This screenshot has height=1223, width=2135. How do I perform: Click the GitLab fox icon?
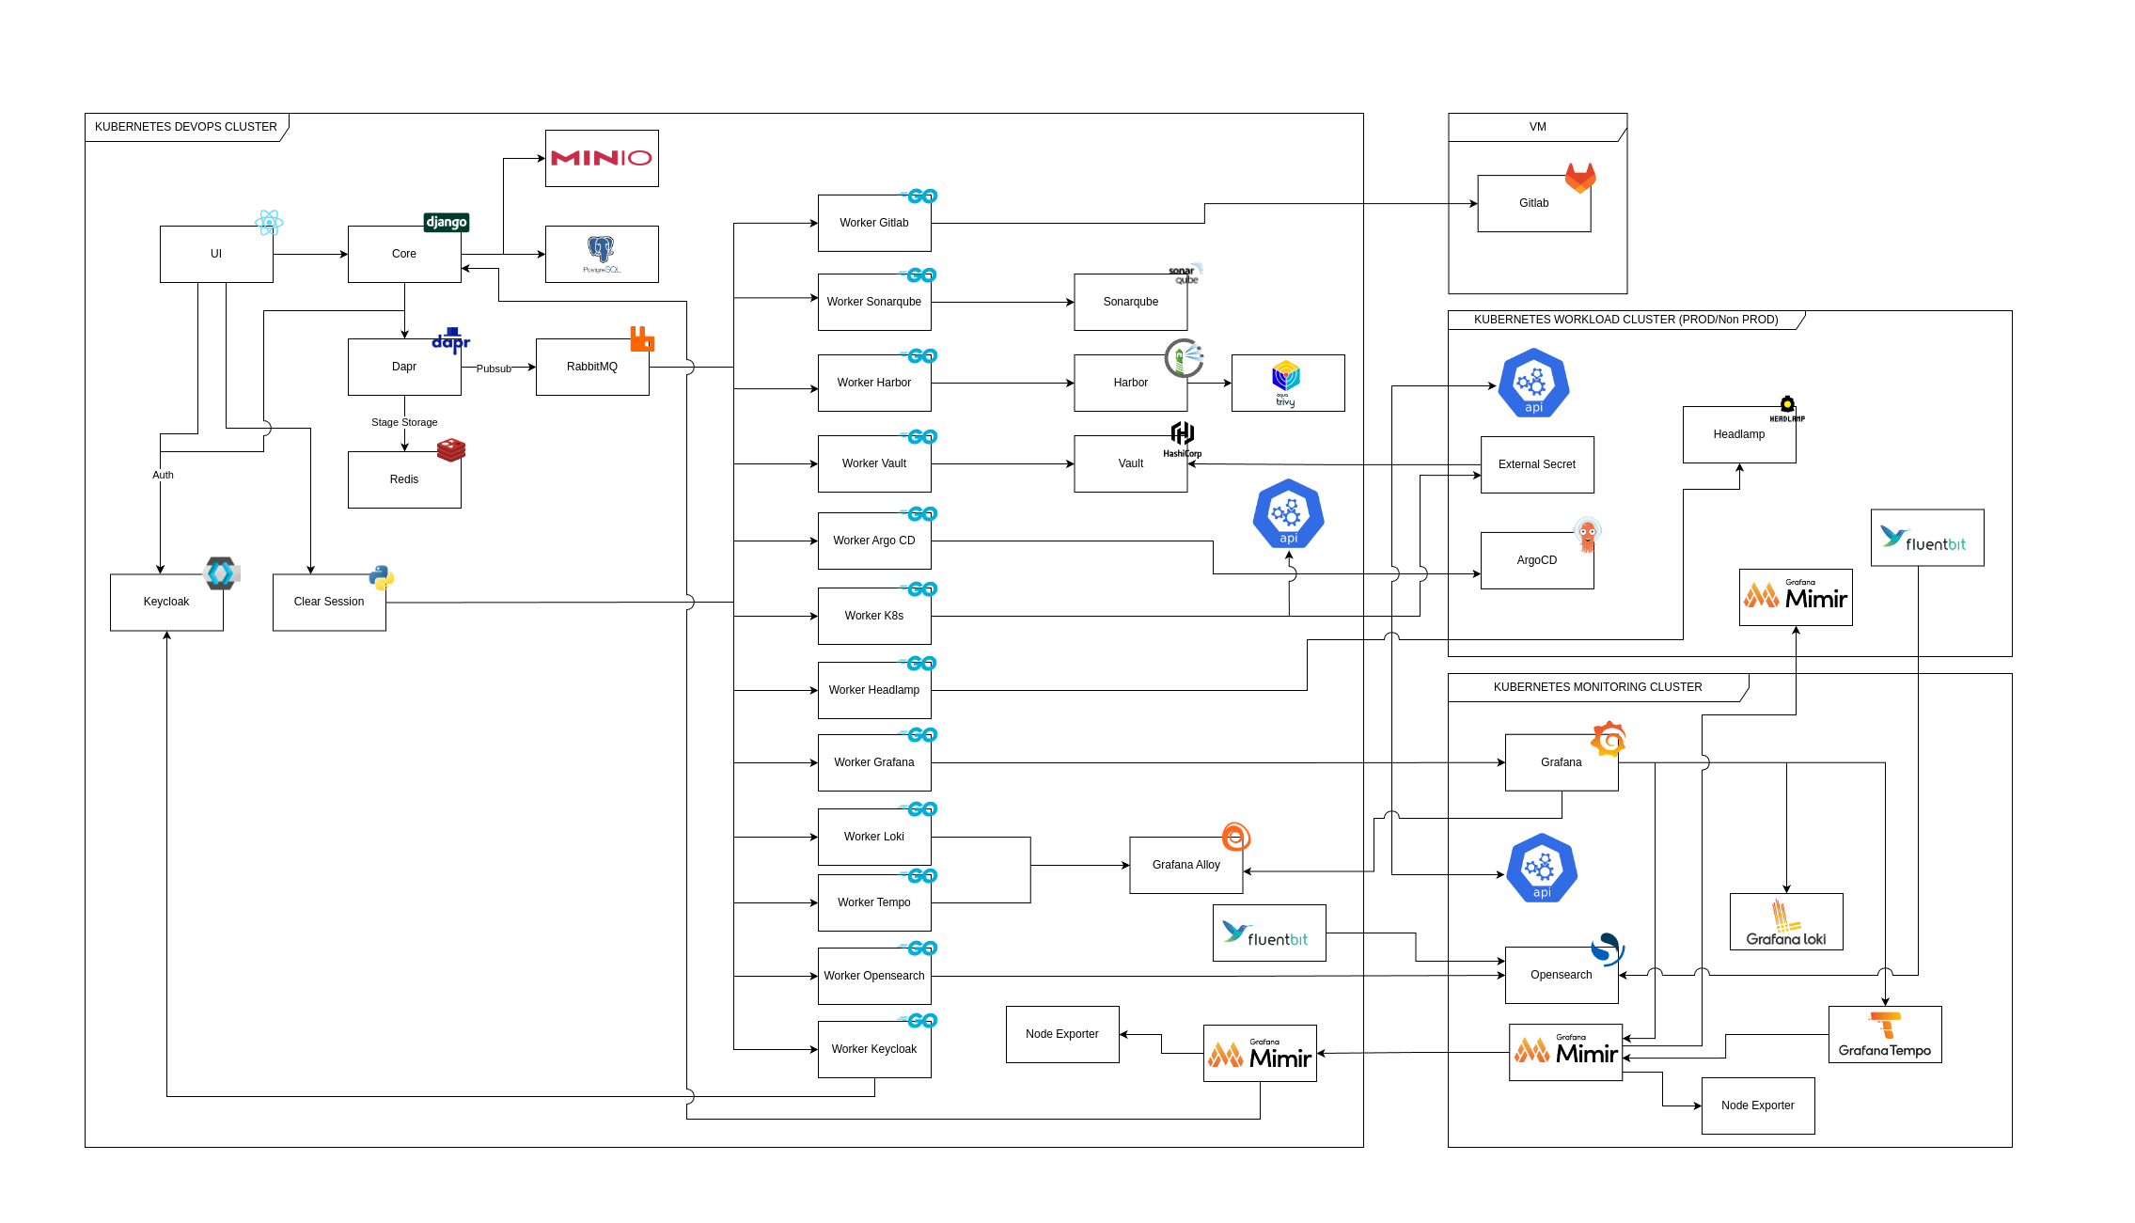(x=1580, y=178)
